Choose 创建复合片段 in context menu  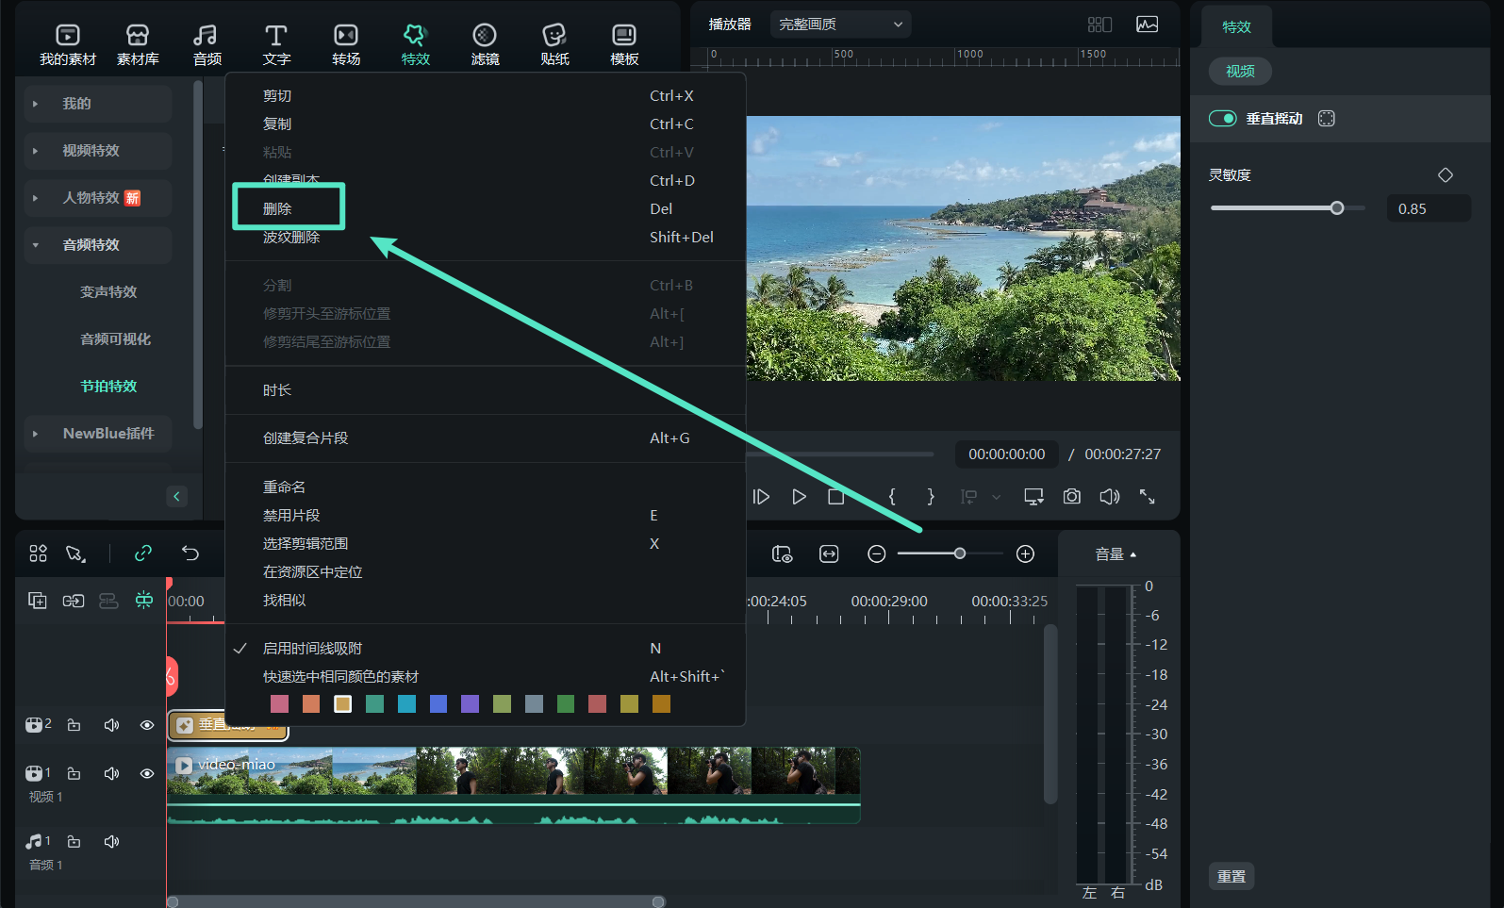click(x=306, y=438)
